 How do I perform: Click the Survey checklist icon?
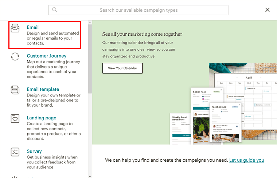pyautogui.click(x=15, y=152)
